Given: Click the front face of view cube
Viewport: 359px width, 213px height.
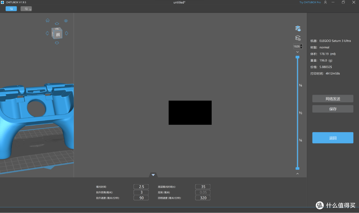Looking at the screenshot, I should pyautogui.click(x=58, y=35).
